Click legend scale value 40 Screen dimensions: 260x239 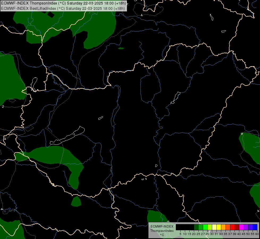coord(239,234)
